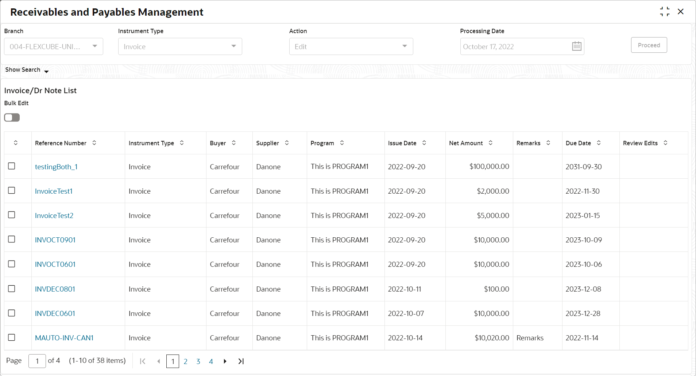Jump to last page icon
Image resolution: width=696 pixels, height=376 pixels.
pyautogui.click(x=241, y=361)
